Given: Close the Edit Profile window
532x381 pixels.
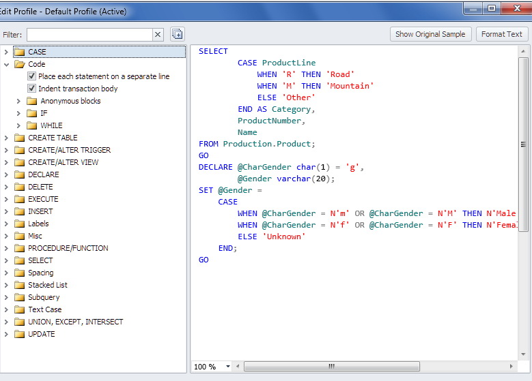Looking at the screenshot, I should coord(516,8).
